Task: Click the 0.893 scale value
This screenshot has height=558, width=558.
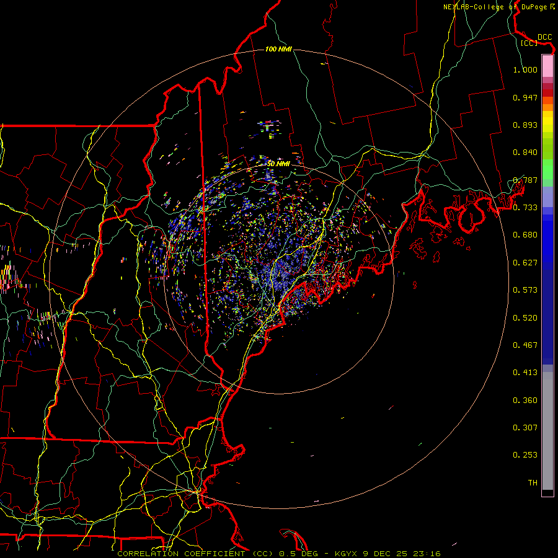Action: click(525, 125)
